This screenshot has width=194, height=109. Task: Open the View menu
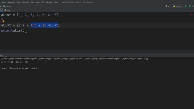point(4,2)
